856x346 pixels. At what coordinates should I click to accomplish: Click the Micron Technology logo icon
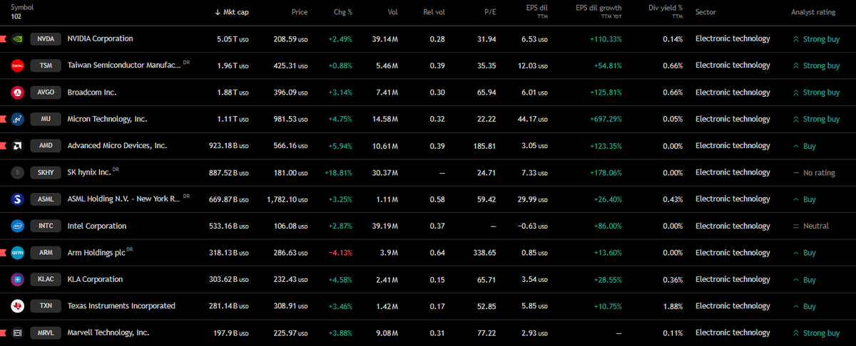coord(18,119)
